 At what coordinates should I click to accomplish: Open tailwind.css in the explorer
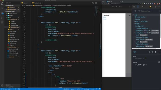pyautogui.click(x=13, y=43)
